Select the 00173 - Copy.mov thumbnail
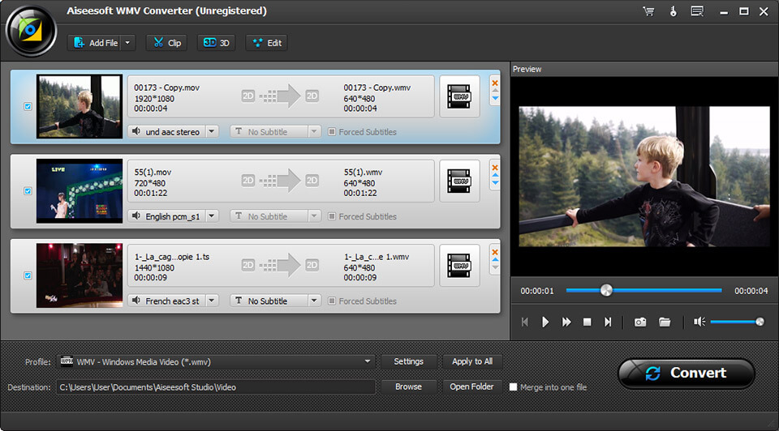The height and width of the screenshot is (431, 779). (80, 107)
